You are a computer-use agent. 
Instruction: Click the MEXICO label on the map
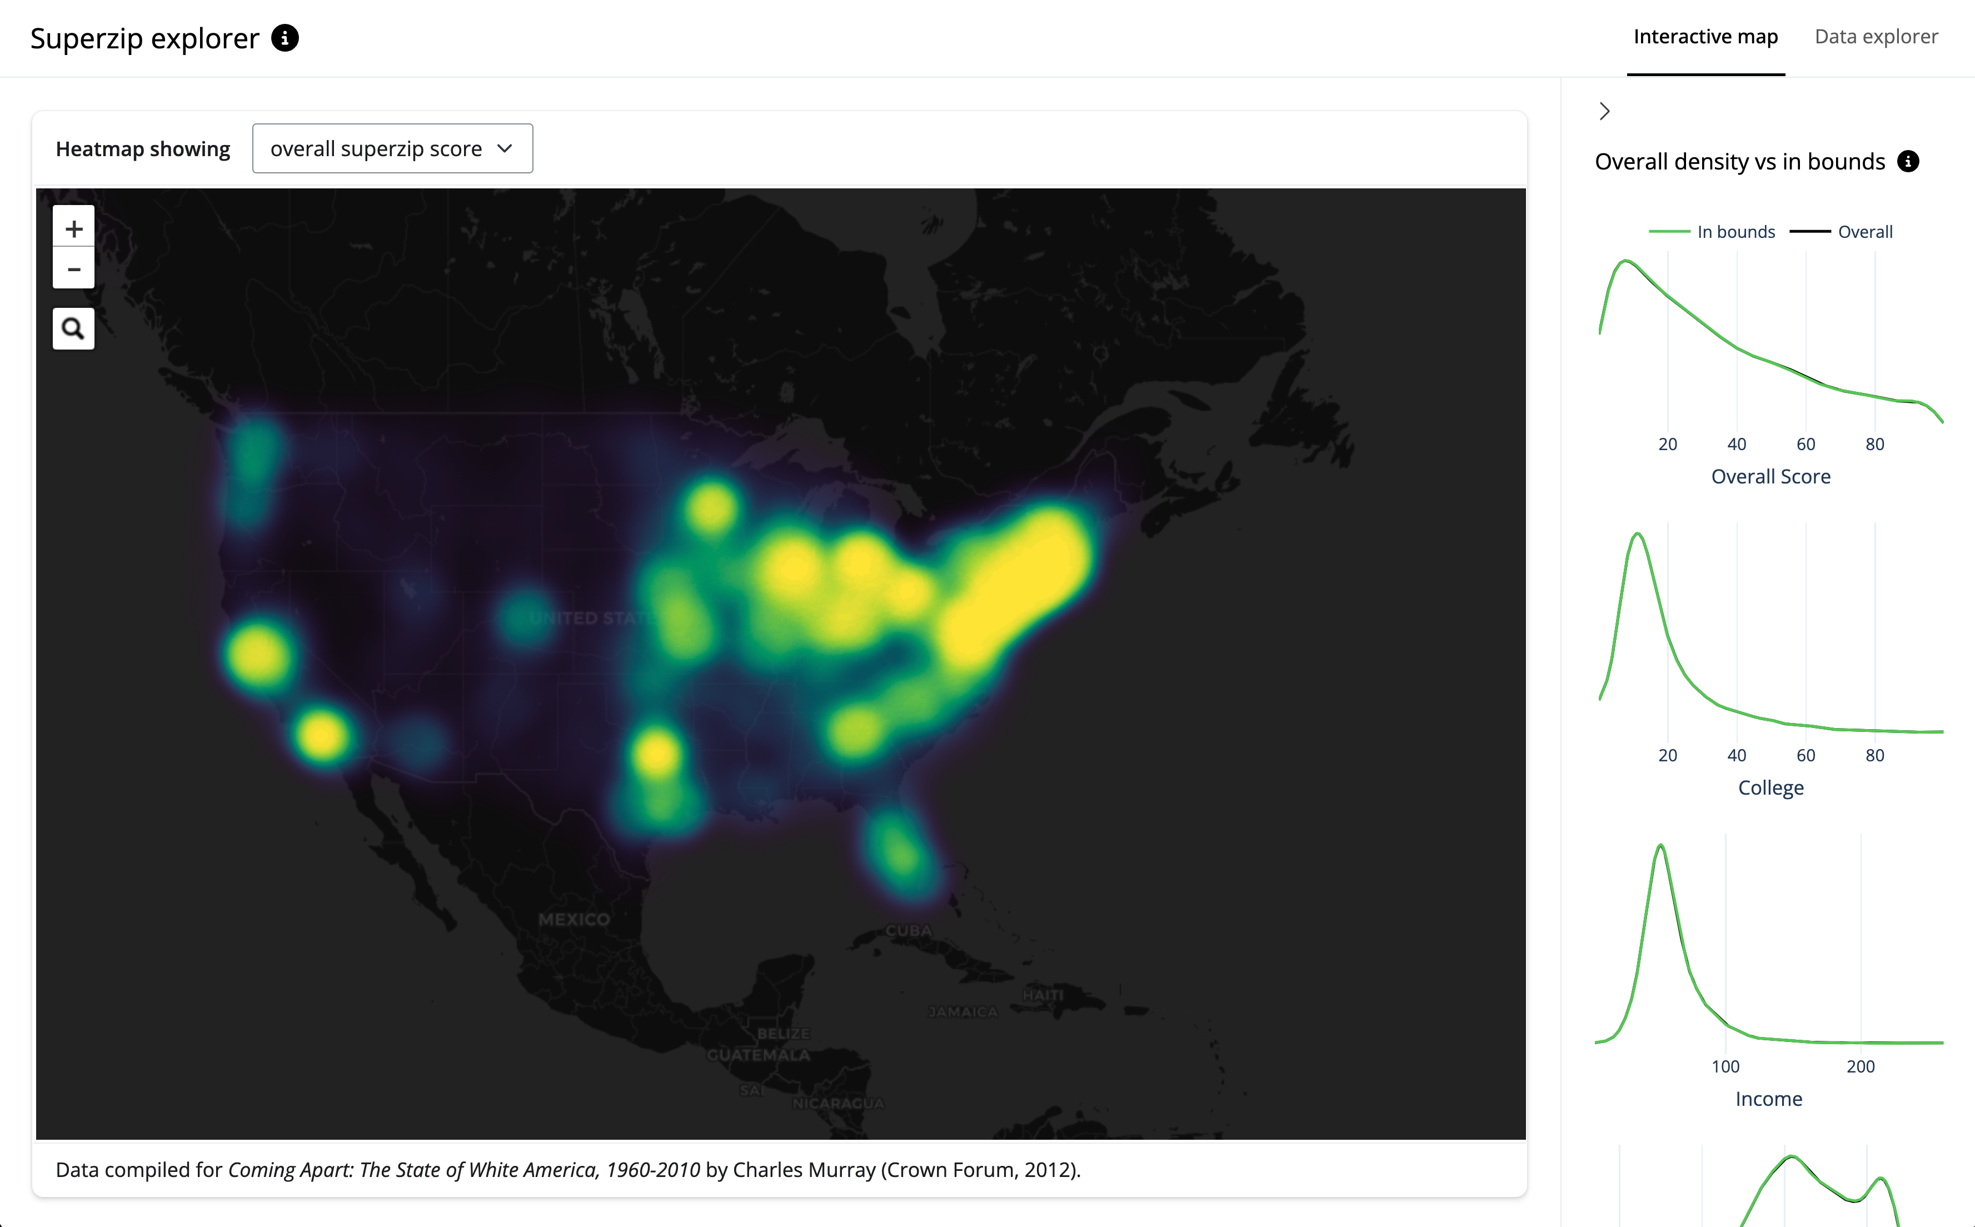[573, 920]
